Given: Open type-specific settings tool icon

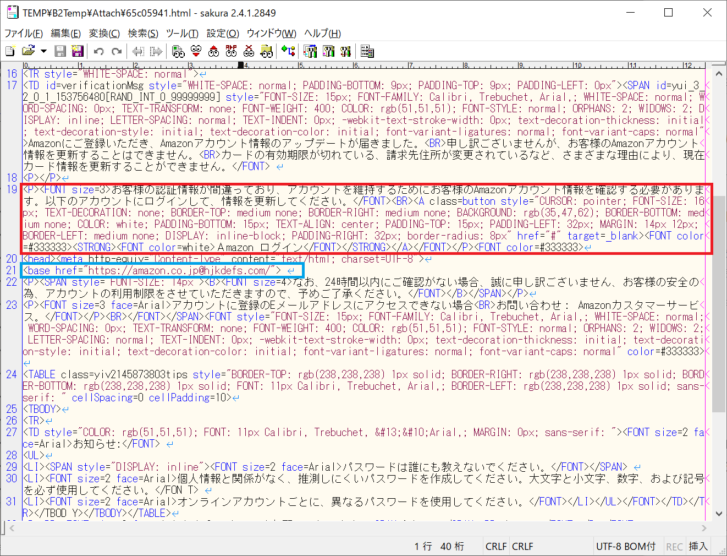Looking at the screenshot, I should click(328, 51).
